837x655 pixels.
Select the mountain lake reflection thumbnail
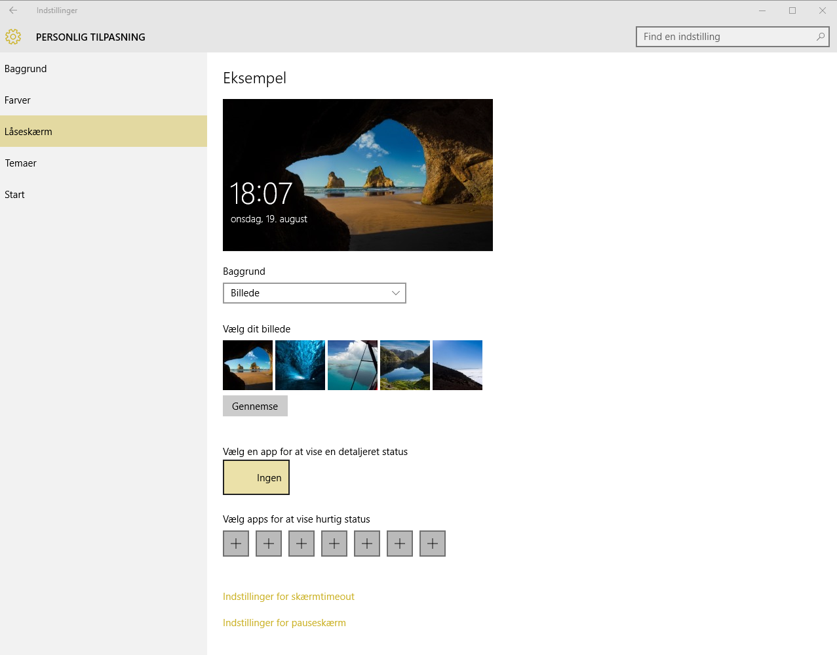pyautogui.click(x=405, y=365)
